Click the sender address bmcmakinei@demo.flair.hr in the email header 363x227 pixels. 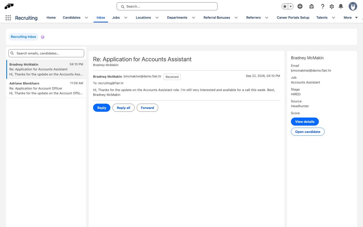coord(142,76)
